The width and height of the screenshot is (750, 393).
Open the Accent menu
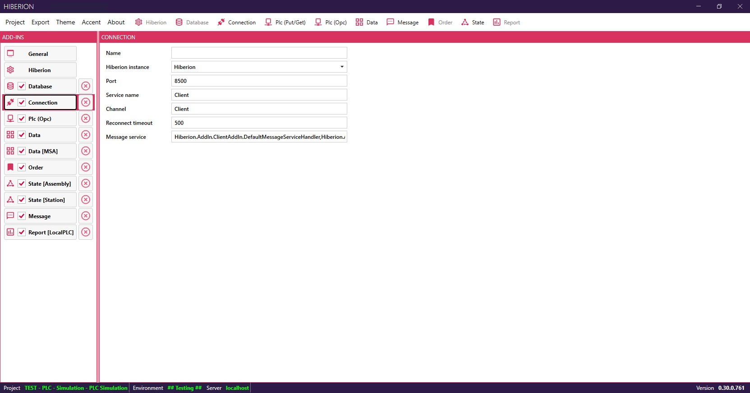(91, 22)
